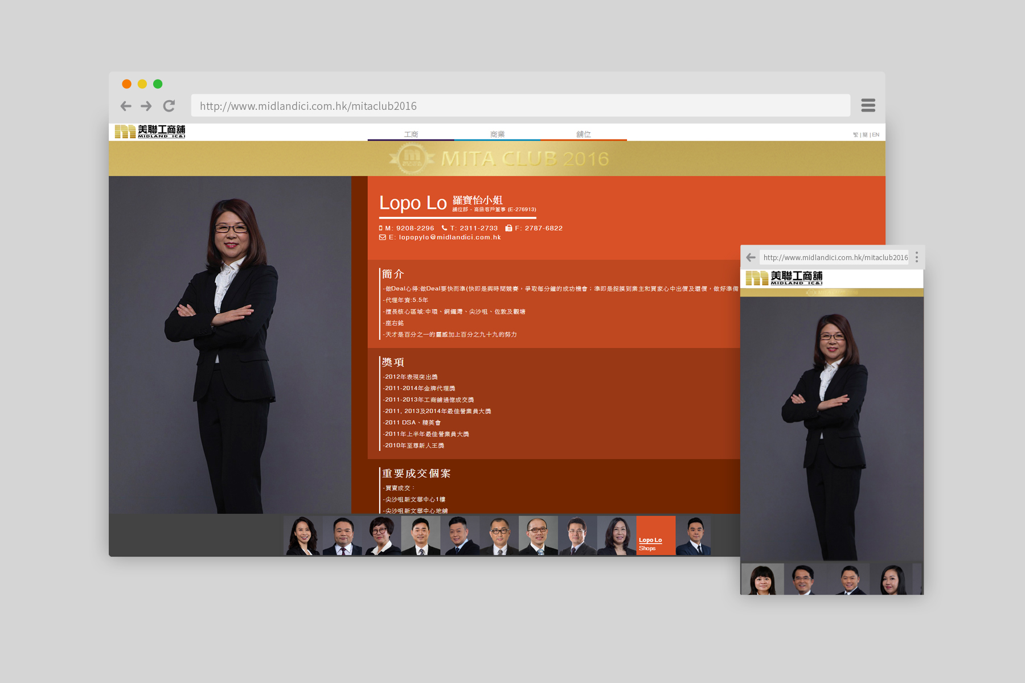1025x683 pixels.
Task: Click fax number 2787-6822
Action: tap(544, 228)
